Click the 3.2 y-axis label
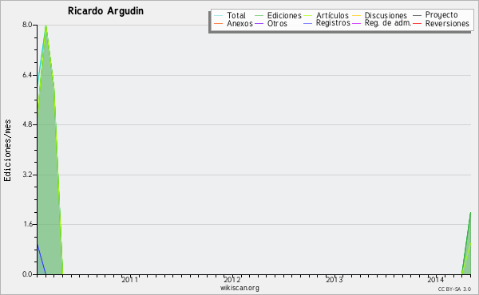This screenshot has height=295, width=479. (27, 175)
